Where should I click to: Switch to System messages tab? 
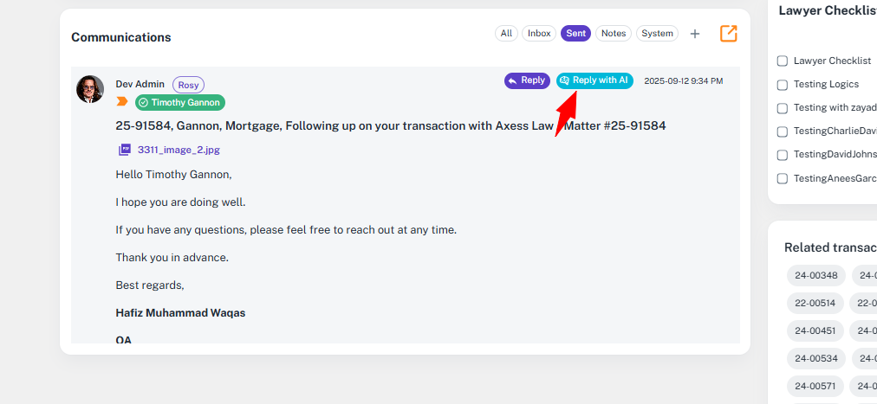pos(657,34)
